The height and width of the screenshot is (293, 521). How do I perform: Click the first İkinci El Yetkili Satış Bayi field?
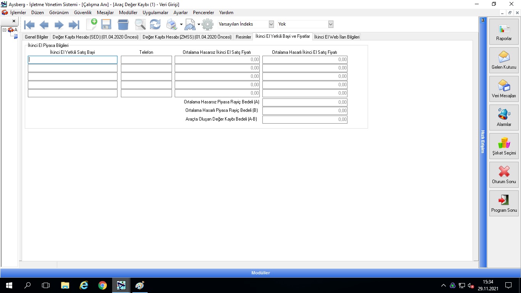coord(72,60)
